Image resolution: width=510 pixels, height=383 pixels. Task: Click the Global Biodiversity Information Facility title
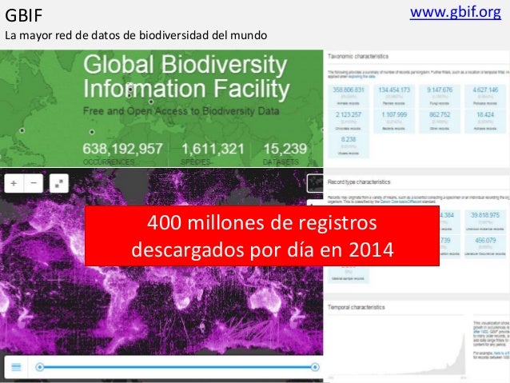[x=186, y=77]
